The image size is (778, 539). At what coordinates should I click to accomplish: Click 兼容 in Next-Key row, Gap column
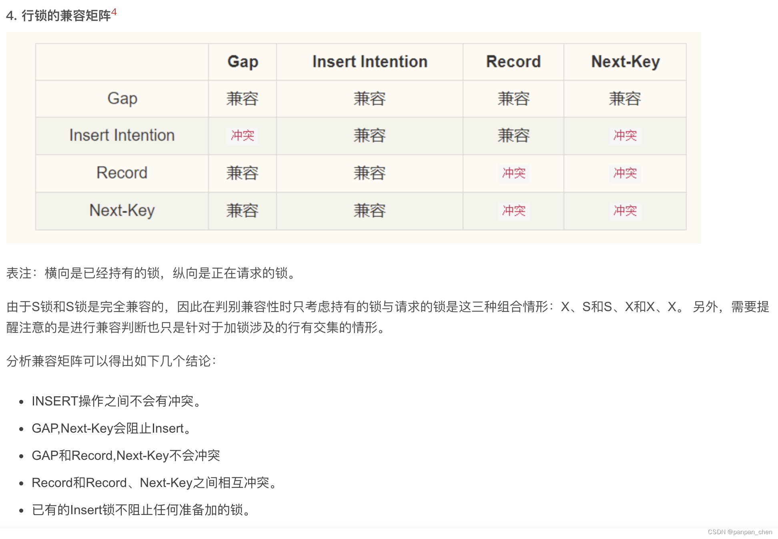coord(243,211)
